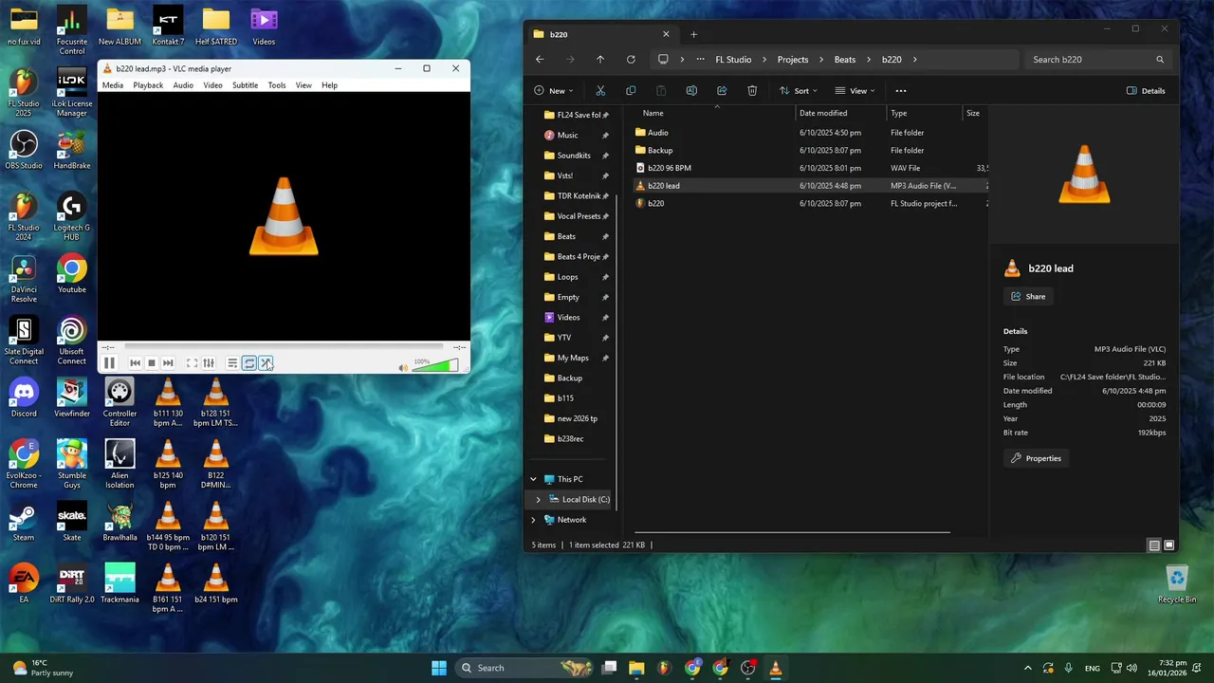Switch to details list view layout
Viewport: 1214px width, 683px height.
click(1154, 545)
